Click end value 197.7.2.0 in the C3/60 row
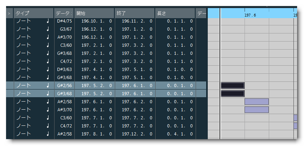The image size is (308, 150). click(137, 118)
